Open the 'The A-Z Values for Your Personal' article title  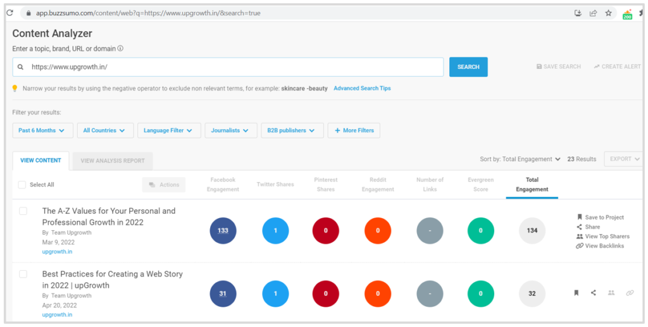[x=109, y=216]
